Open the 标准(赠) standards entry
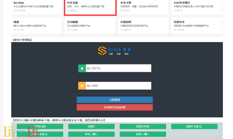 pos(143,134)
